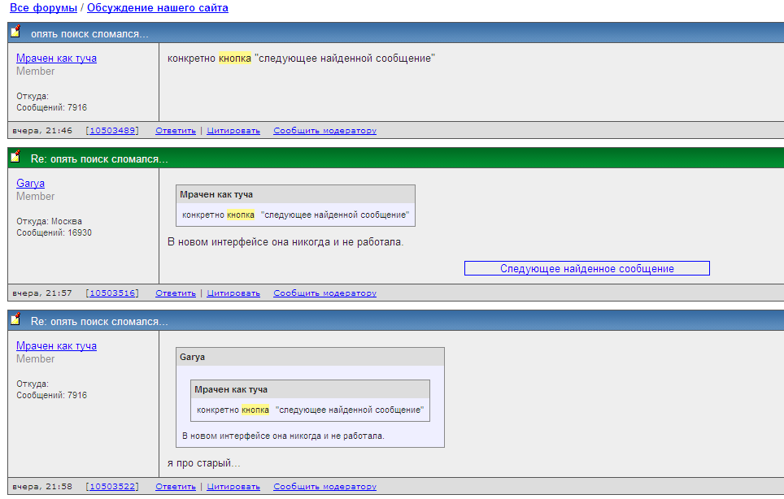Click 'Сообщить модератору' under the 21:46 post
784x499 pixels.
coord(324,131)
